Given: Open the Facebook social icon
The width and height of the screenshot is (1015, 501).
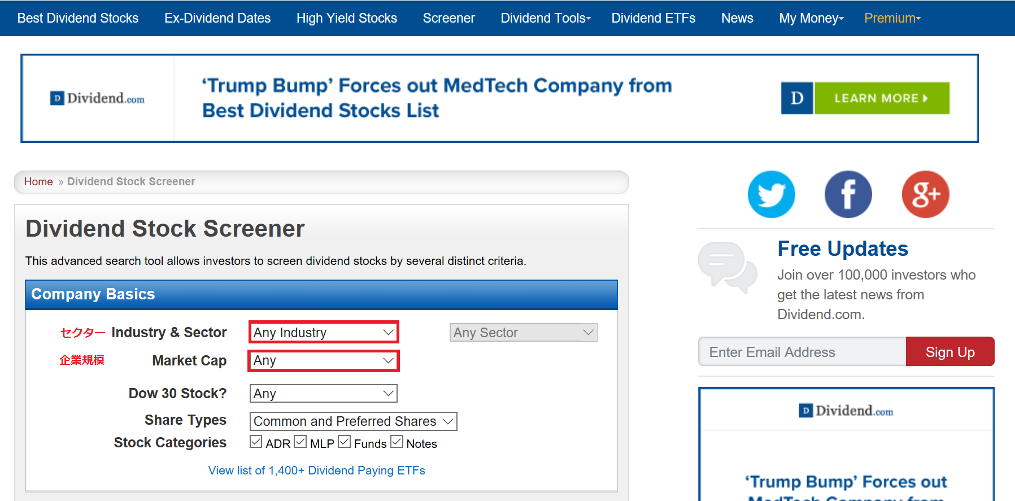Looking at the screenshot, I should point(848,194).
